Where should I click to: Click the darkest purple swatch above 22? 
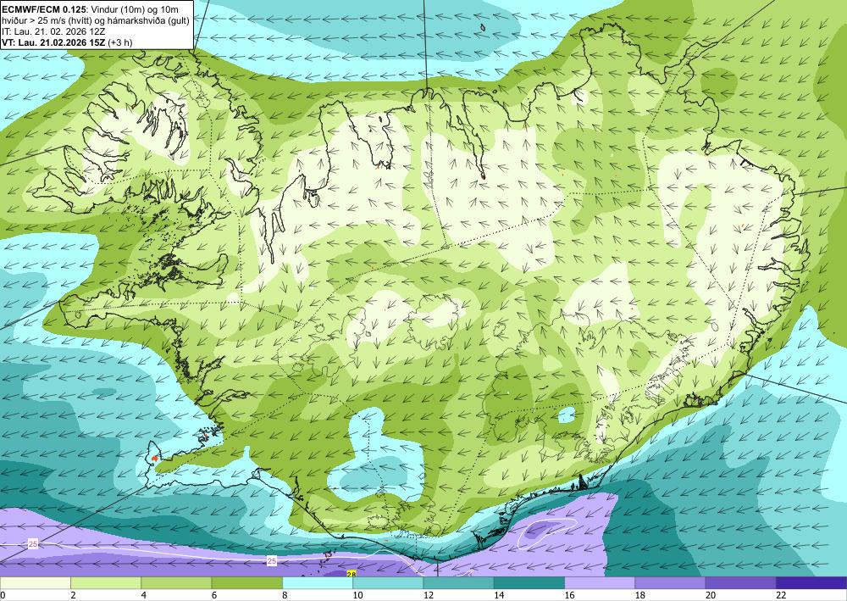point(811,583)
